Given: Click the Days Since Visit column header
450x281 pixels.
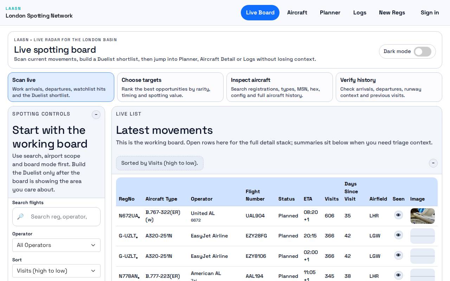Looking at the screenshot, I should [351, 191].
